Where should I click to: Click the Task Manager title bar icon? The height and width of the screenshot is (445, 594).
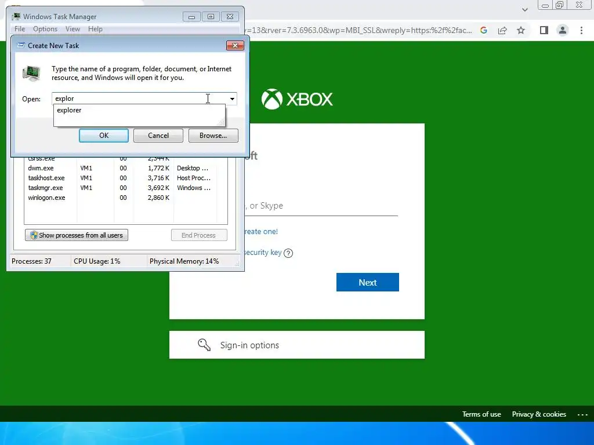click(x=16, y=16)
